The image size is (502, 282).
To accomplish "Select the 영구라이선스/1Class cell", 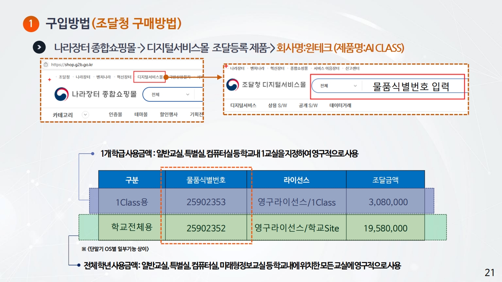I will pos(296,202).
